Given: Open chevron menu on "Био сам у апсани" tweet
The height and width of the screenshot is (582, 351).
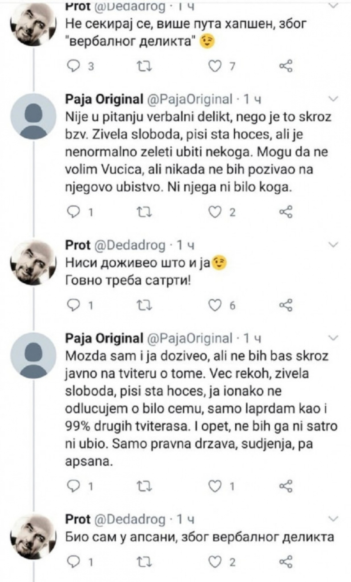Looking at the screenshot, I should click(x=334, y=519).
